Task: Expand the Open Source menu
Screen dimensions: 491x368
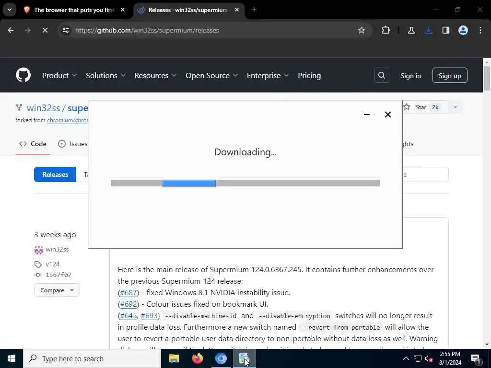Action: click(211, 75)
